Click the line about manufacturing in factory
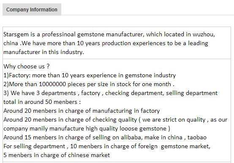This screenshot has width=234, height=163. click(82, 111)
